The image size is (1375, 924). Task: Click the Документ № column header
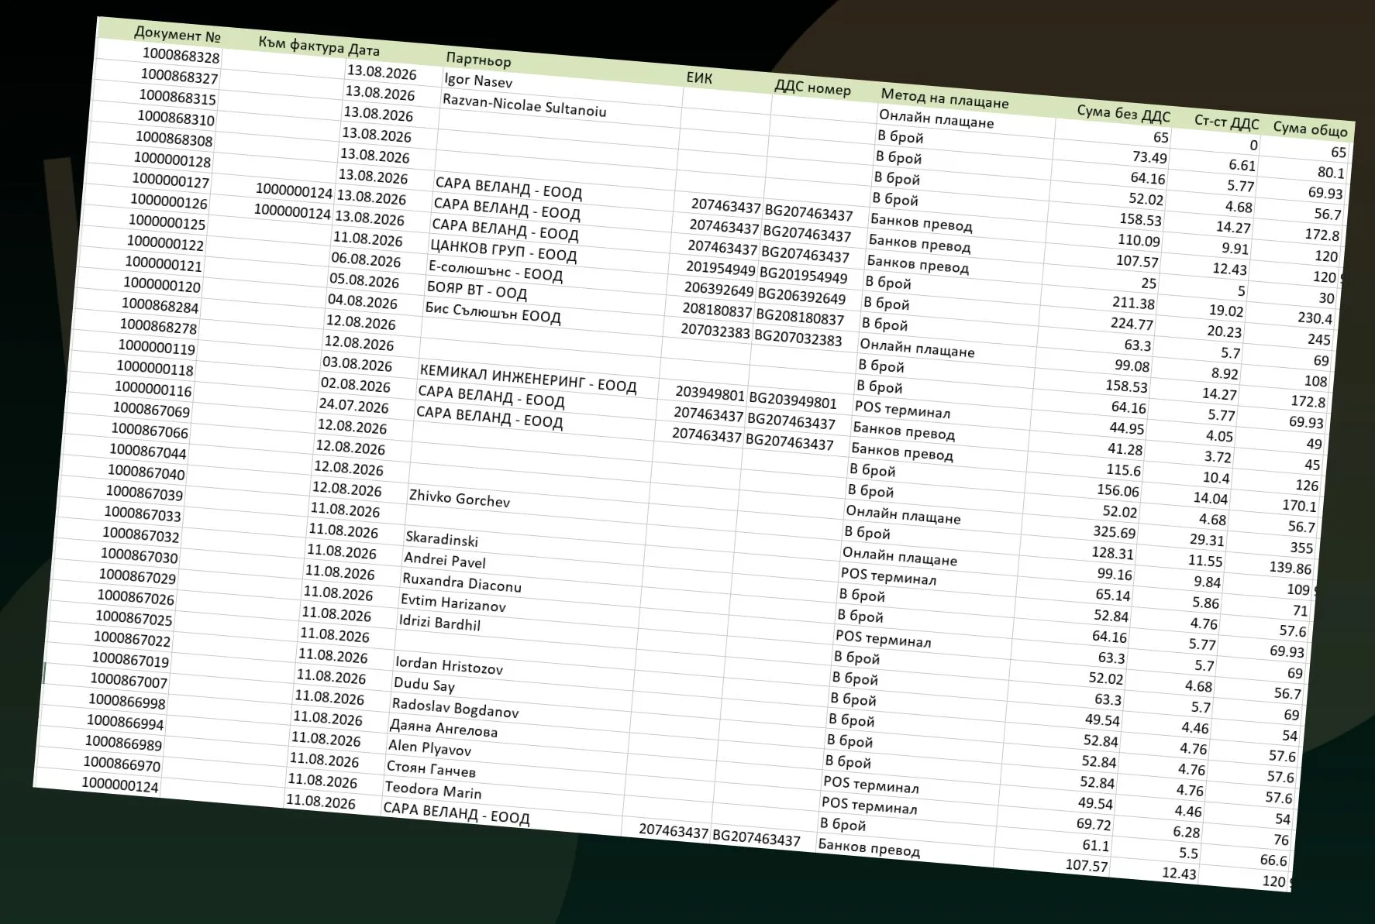(x=177, y=34)
